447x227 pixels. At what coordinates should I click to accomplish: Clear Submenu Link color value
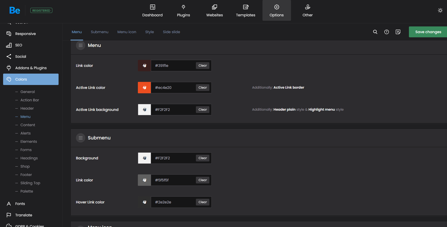click(x=203, y=180)
